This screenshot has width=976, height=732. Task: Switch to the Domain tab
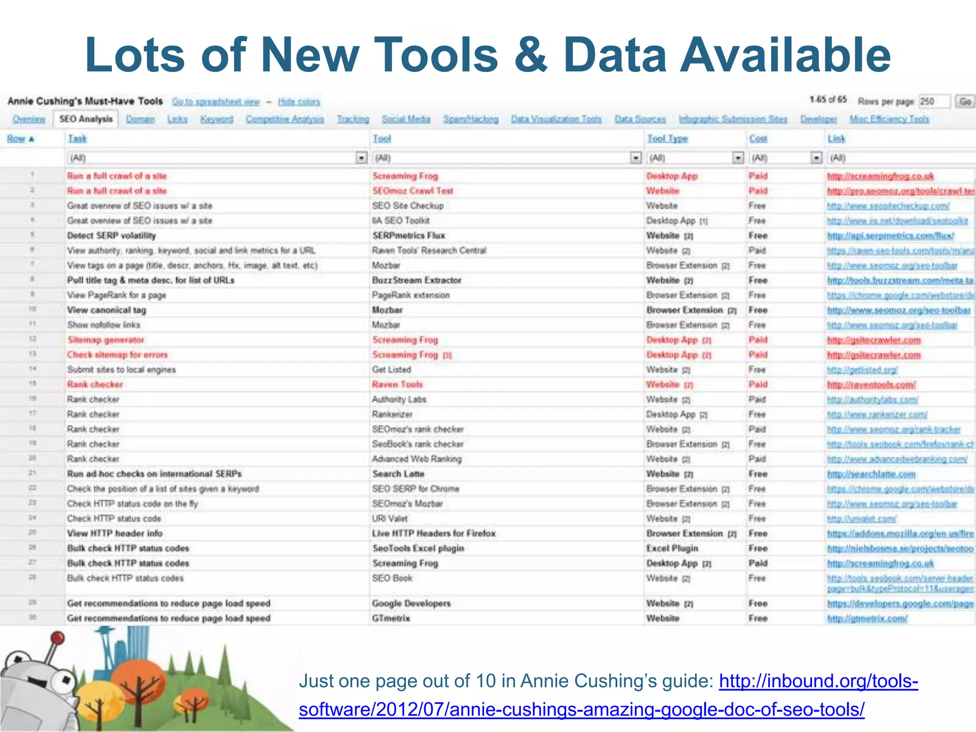(140, 119)
